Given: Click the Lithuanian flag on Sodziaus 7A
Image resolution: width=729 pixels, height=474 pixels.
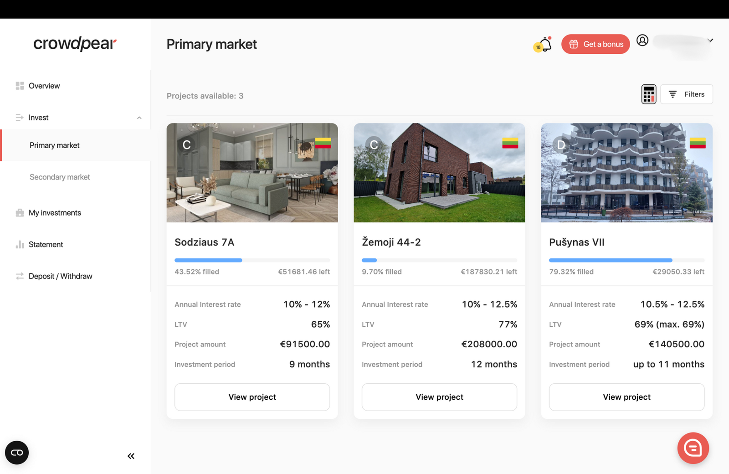Looking at the screenshot, I should (323, 143).
